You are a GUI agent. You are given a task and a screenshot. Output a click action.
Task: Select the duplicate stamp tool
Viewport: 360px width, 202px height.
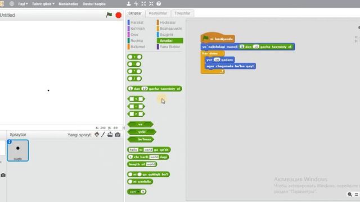129,3
